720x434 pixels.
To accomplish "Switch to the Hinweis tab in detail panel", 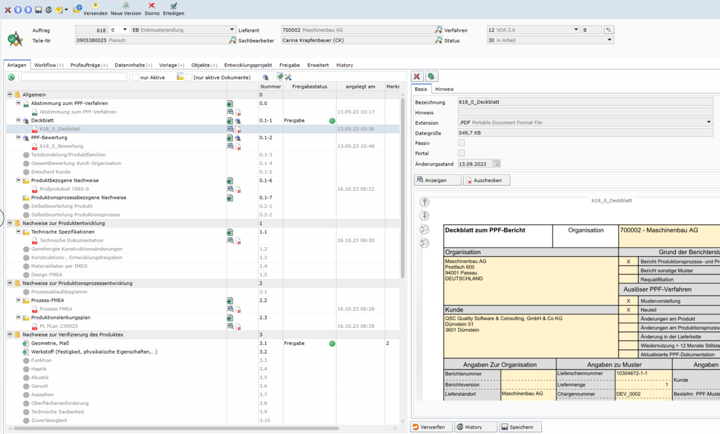I will (445, 89).
